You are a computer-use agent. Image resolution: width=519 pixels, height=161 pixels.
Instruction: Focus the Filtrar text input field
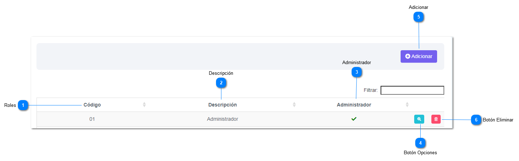coord(412,90)
